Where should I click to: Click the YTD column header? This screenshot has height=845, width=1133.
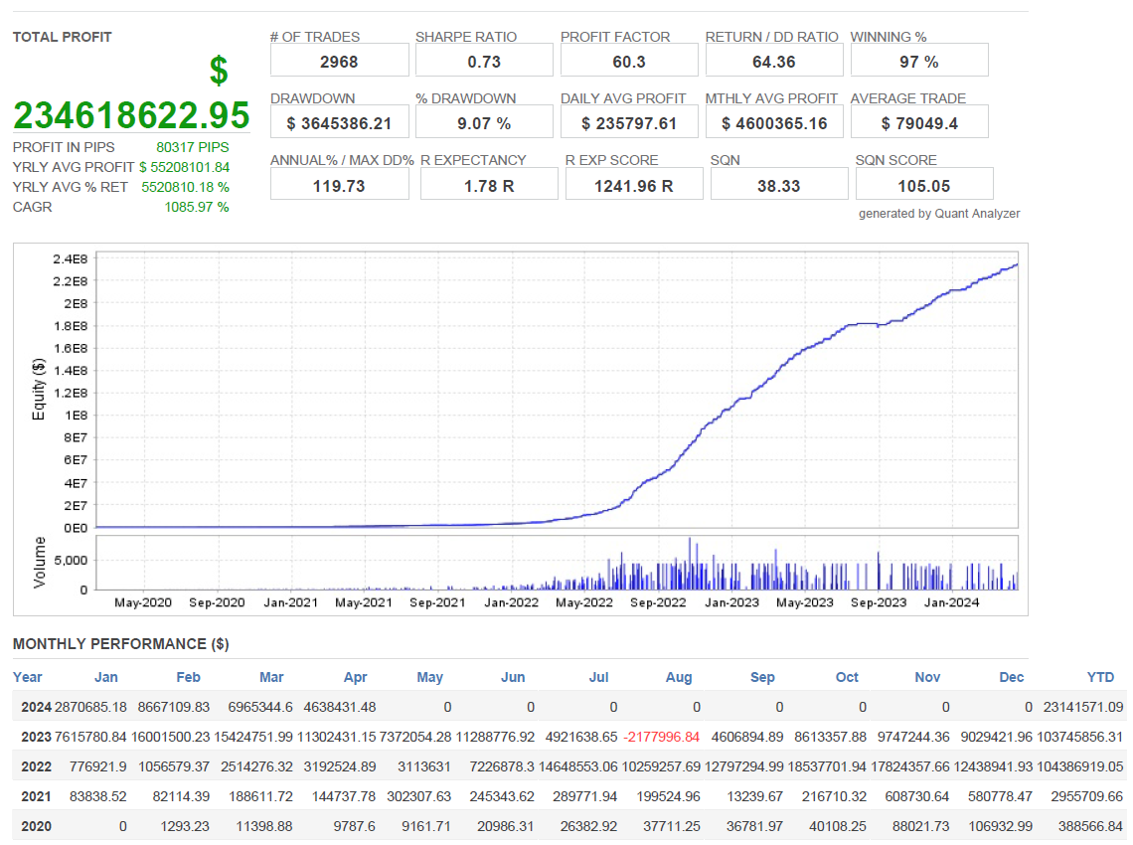(1100, 677)
